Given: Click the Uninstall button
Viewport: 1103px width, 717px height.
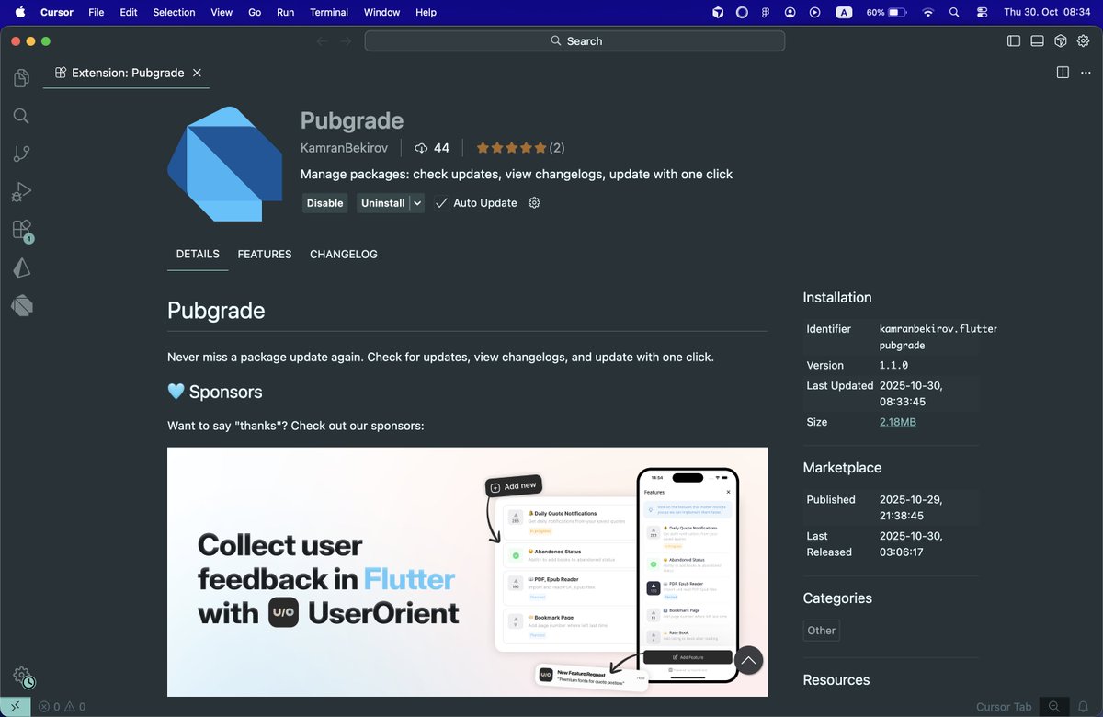Looking at the screenshot, I should click(382, 203).
